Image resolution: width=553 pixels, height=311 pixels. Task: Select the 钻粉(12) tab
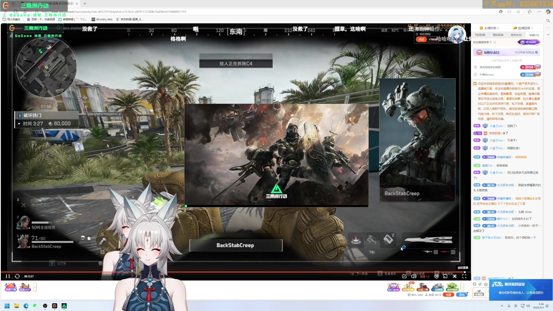coord(534,35)
